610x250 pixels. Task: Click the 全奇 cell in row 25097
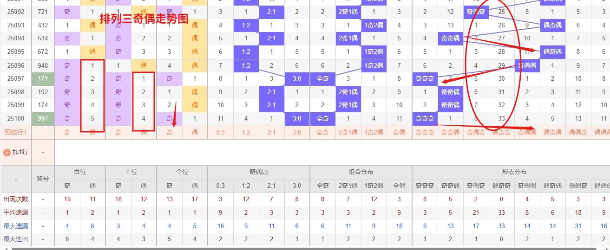322,79
